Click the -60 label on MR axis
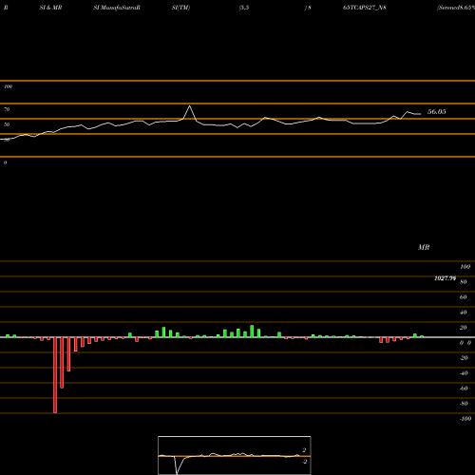This screenshot has width=475, height=475. (464, 389)
